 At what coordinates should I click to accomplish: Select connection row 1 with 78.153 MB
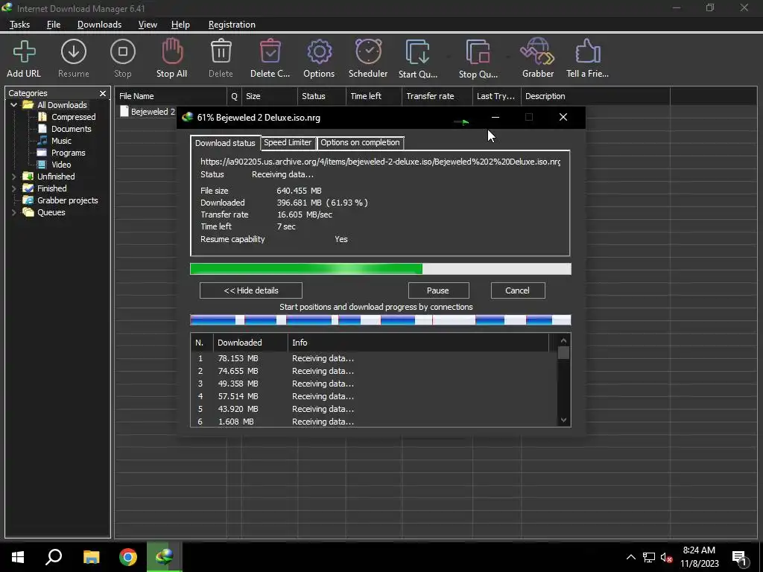(x=374, y=358)
